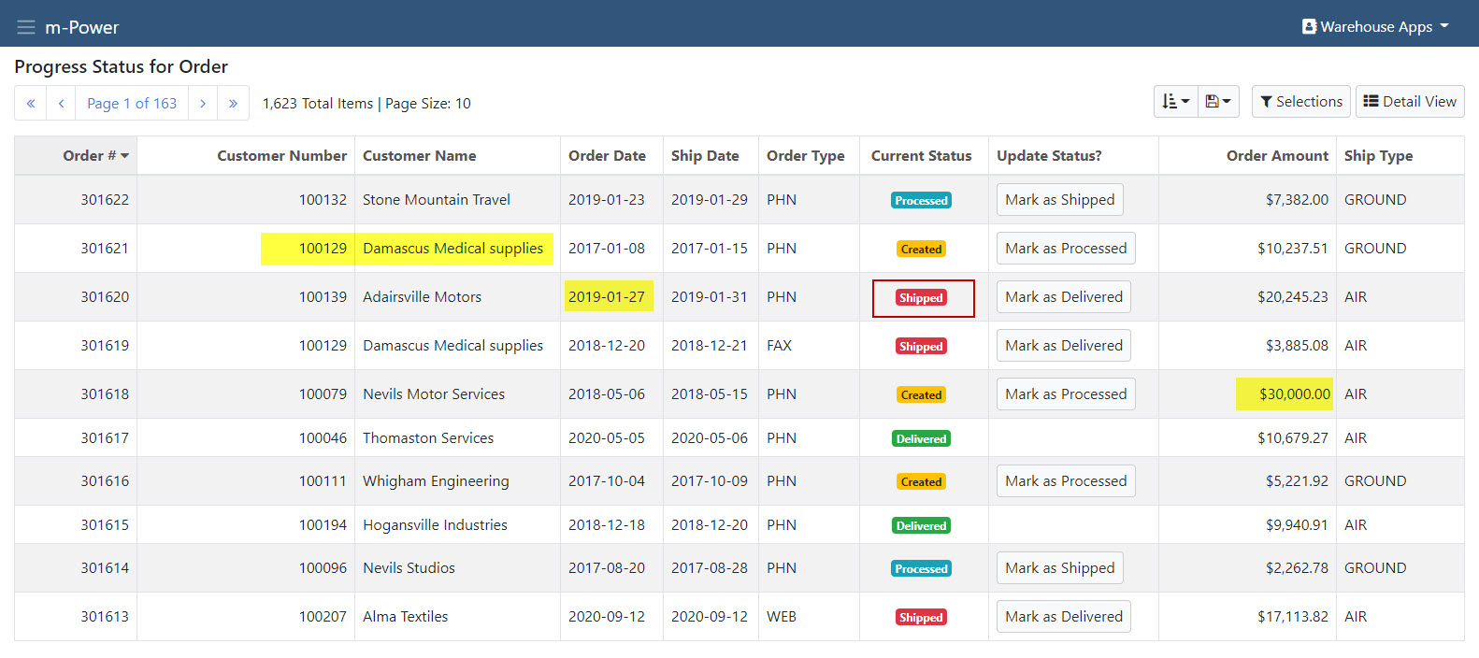Screen dimensions: 1479x658
Task: Sort by the Order Amount column header
Action: (1276, 156)
